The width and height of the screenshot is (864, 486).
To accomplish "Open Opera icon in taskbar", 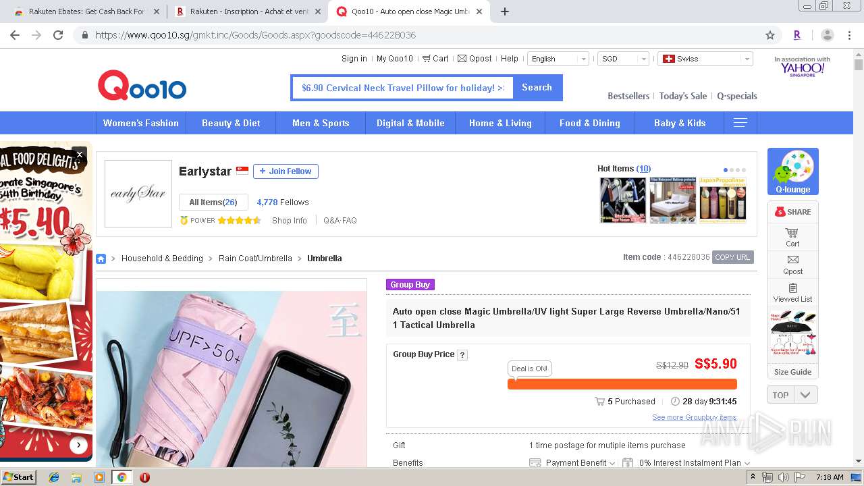I will coord(144,477).
